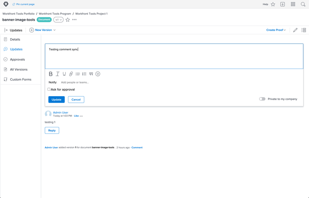Image resolution: width=309 pixels, height=198 pixels.
Task: Click the Workfront lion logo
Action: click(6, 4)
